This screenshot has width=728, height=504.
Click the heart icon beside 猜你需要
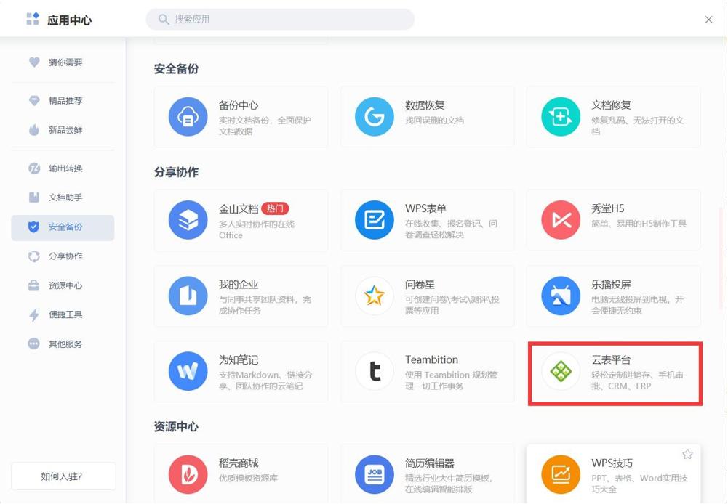34,62
